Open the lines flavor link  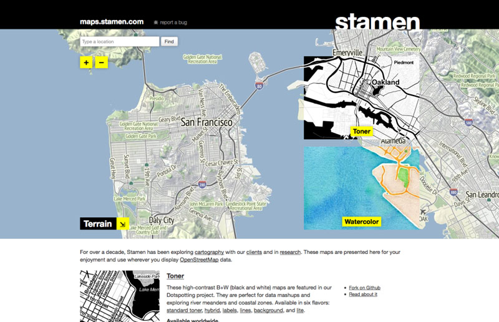245,310
